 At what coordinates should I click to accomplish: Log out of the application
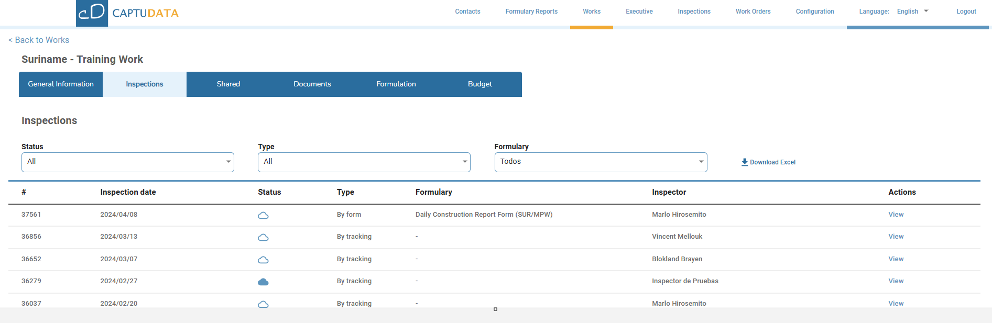(x=966, y=12)
